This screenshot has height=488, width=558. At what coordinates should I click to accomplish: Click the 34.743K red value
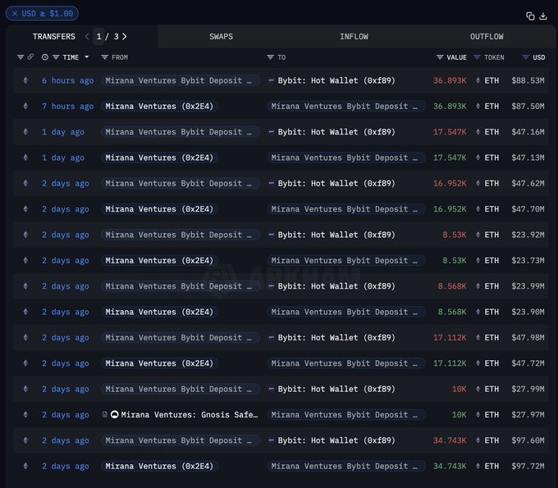coord(450,440)
